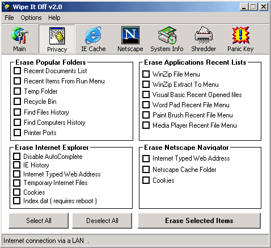Open the Help menu
The height and width of the screenshot is (248, 271).
click(54, 18)
